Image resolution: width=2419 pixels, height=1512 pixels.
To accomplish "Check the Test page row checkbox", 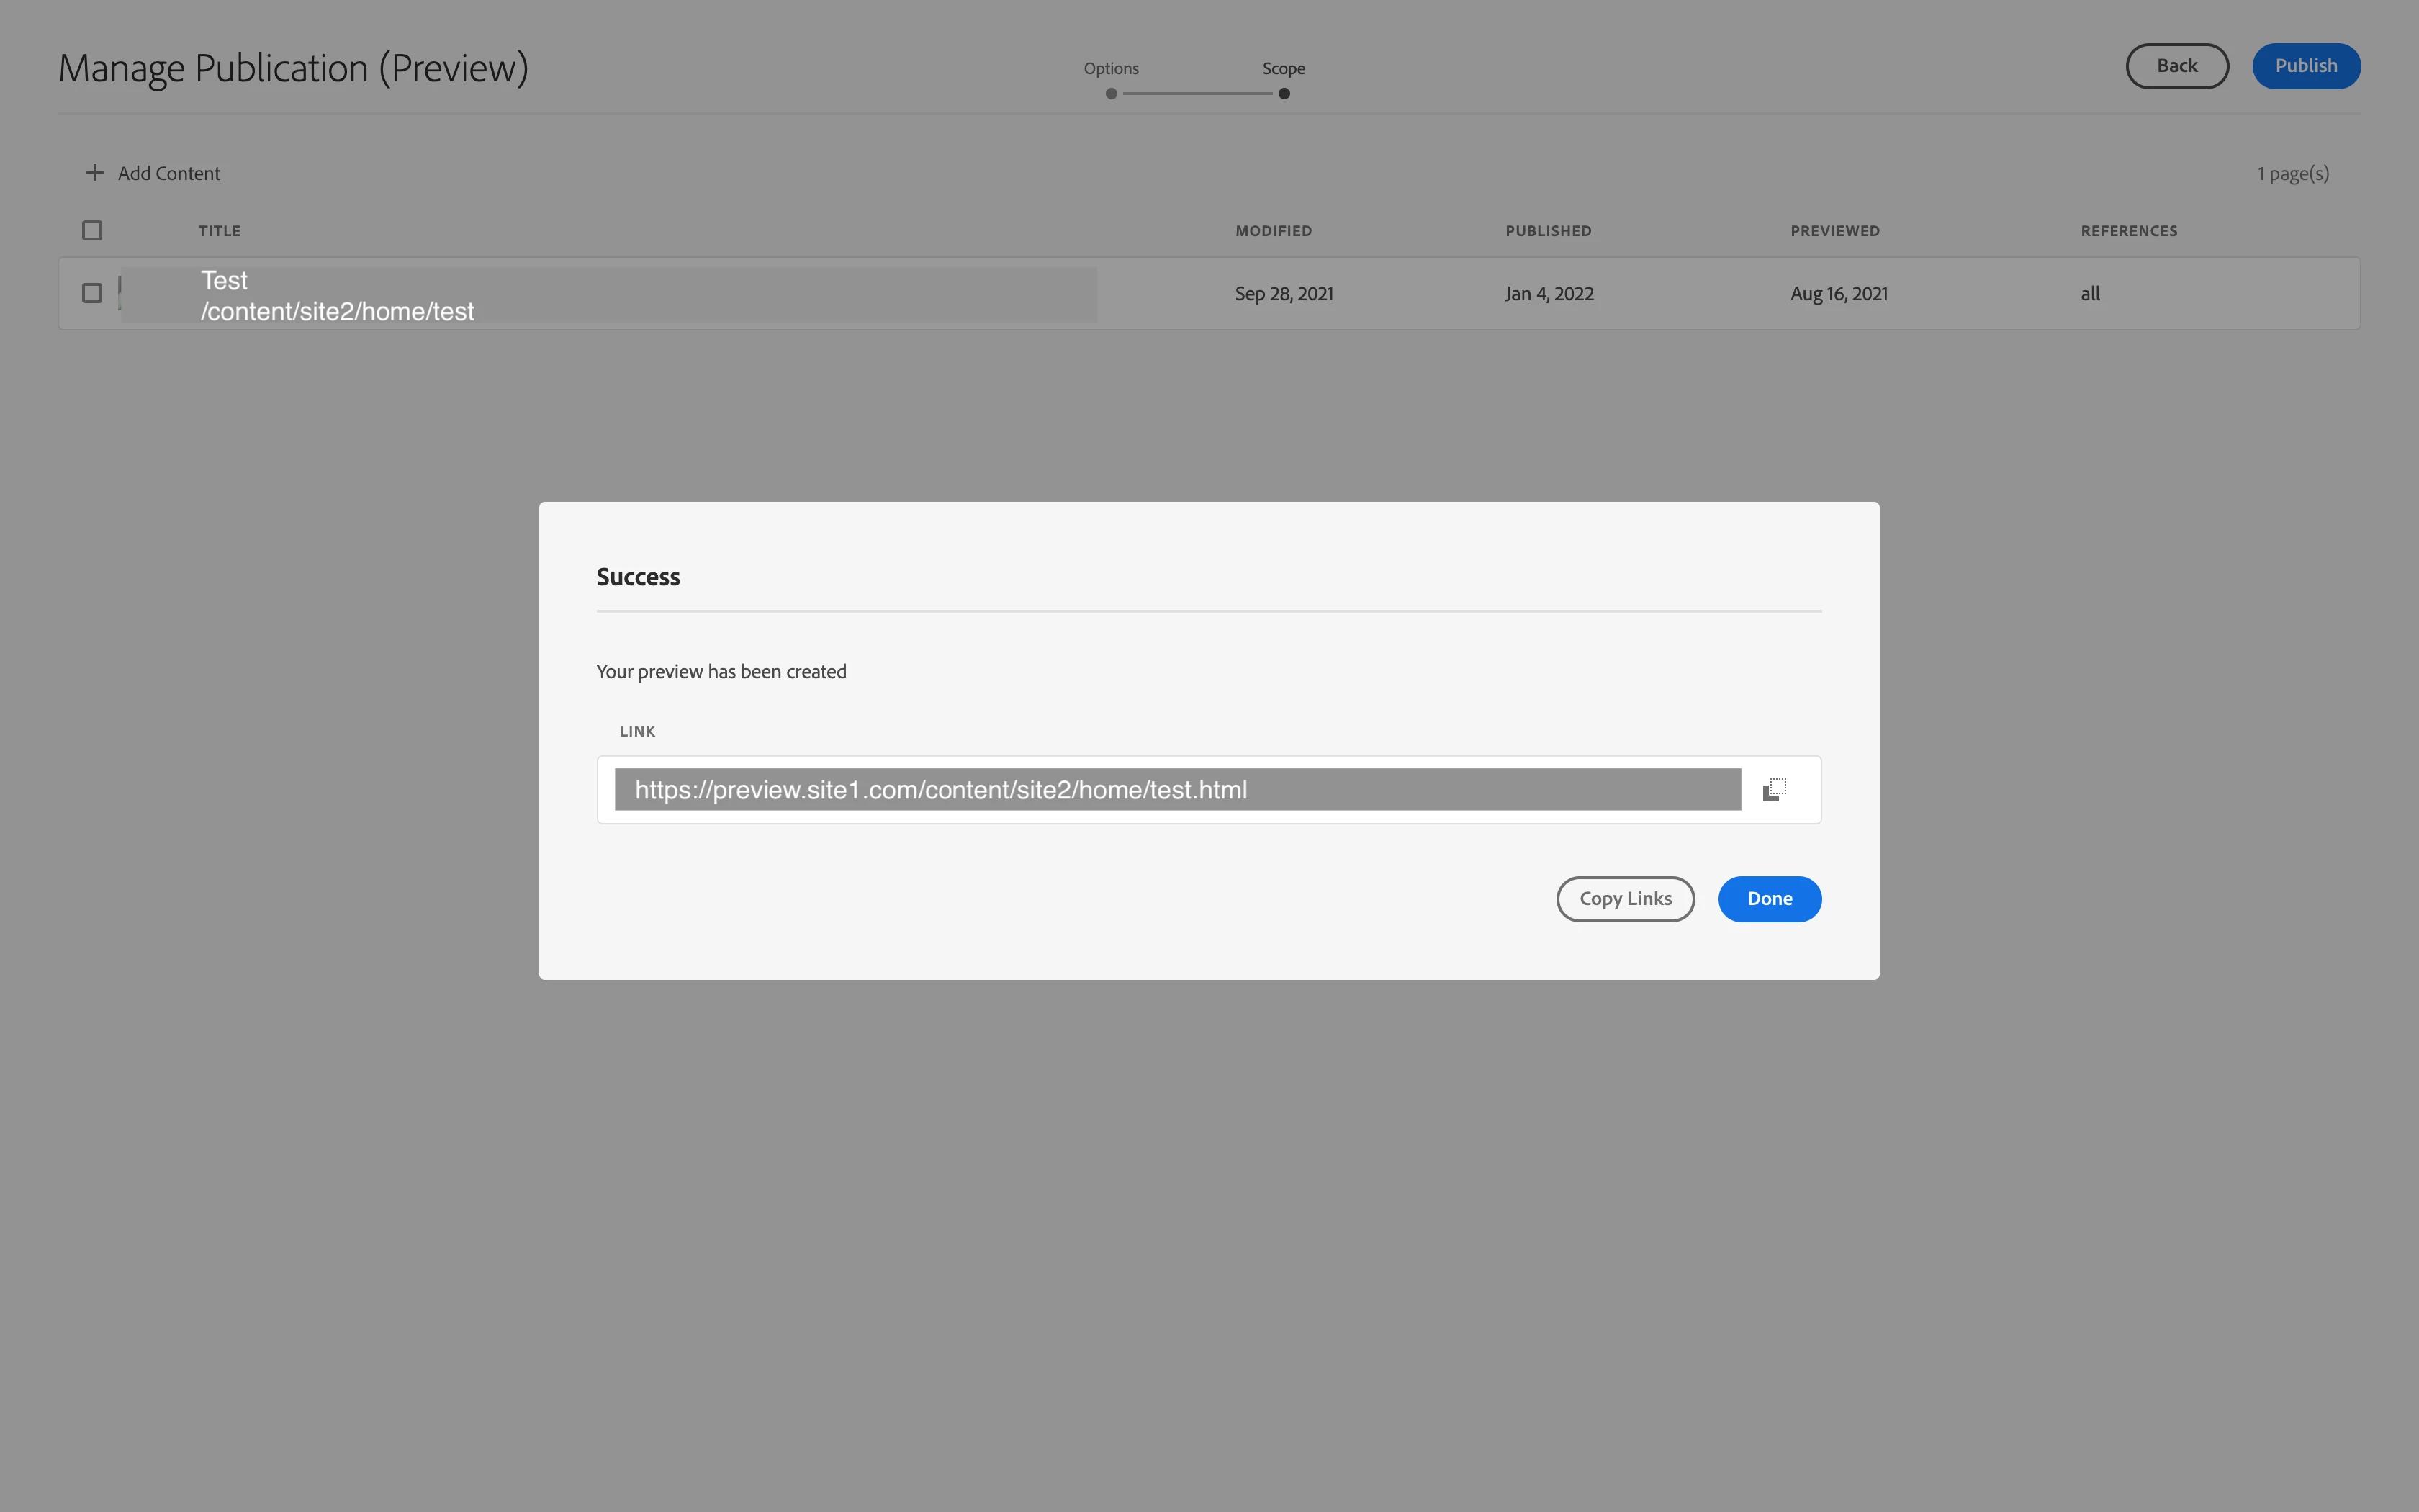I will (92, 293).
